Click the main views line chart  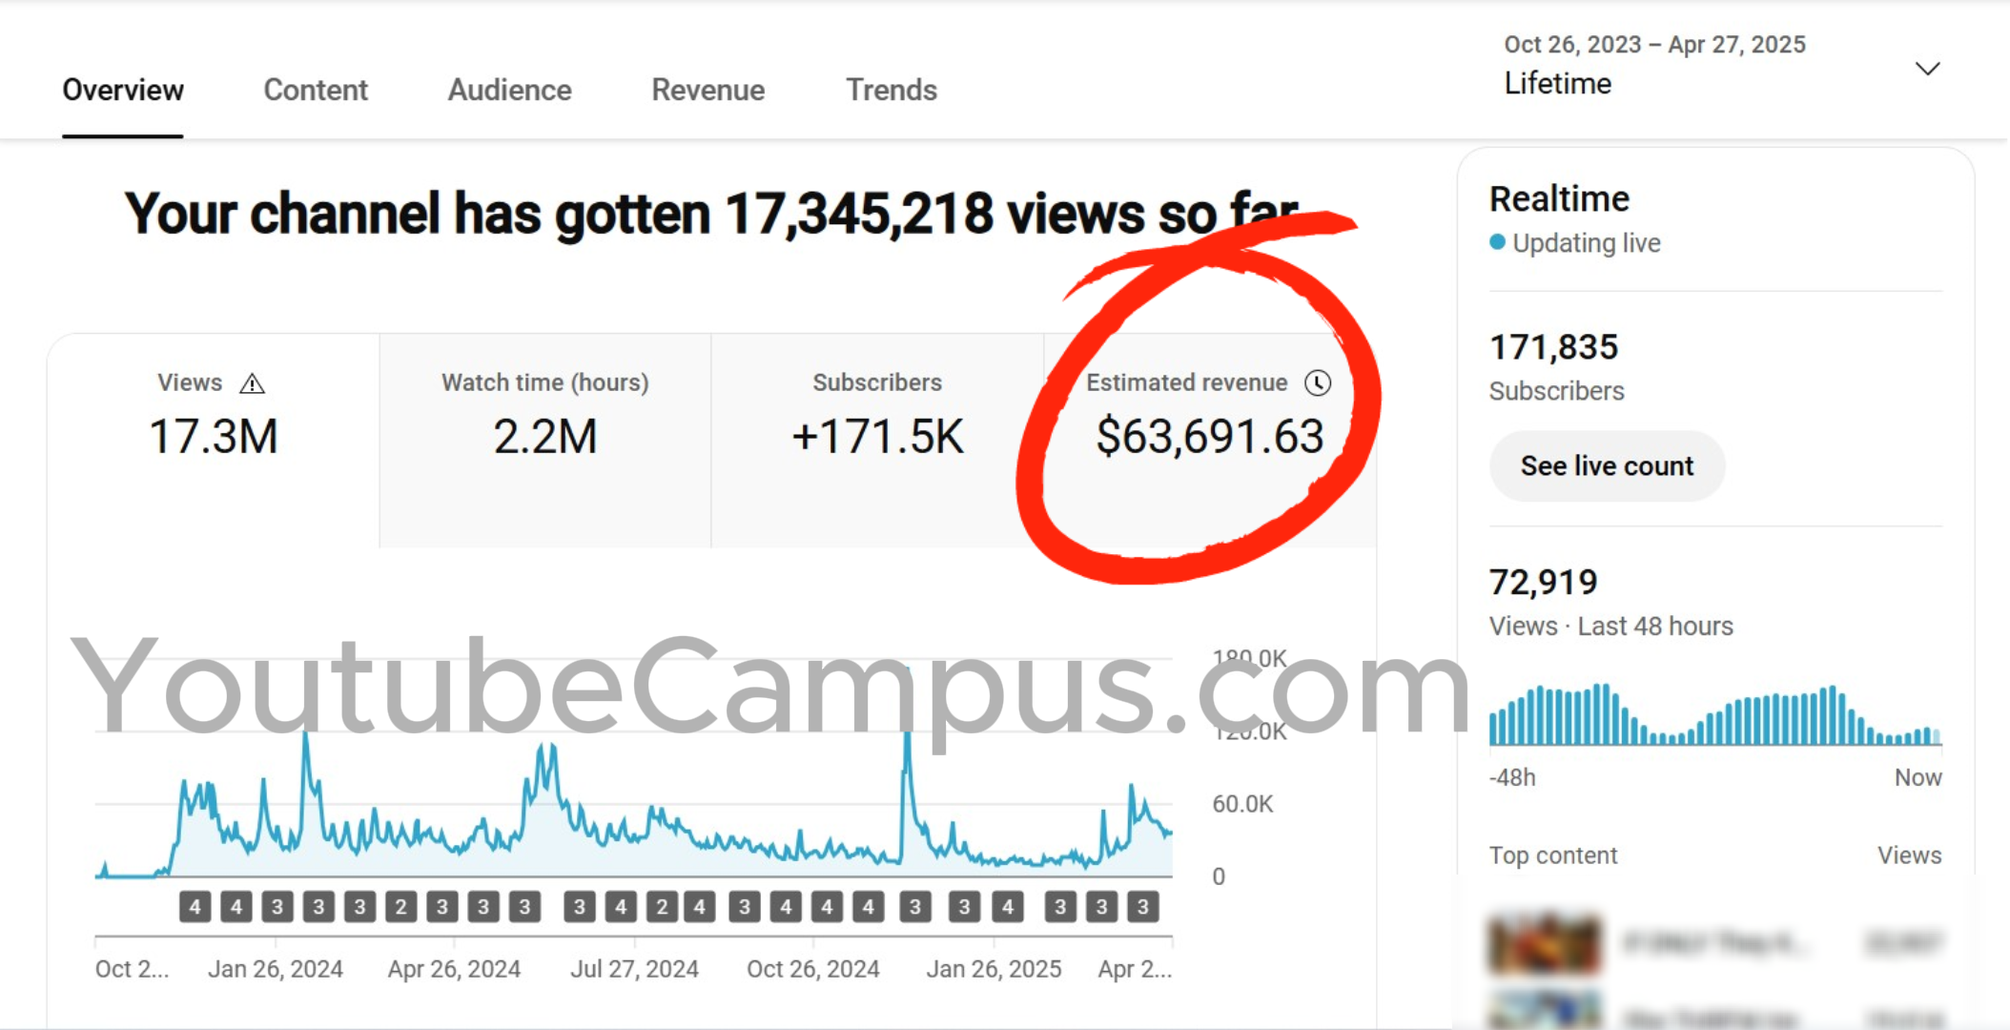point(634,768)
